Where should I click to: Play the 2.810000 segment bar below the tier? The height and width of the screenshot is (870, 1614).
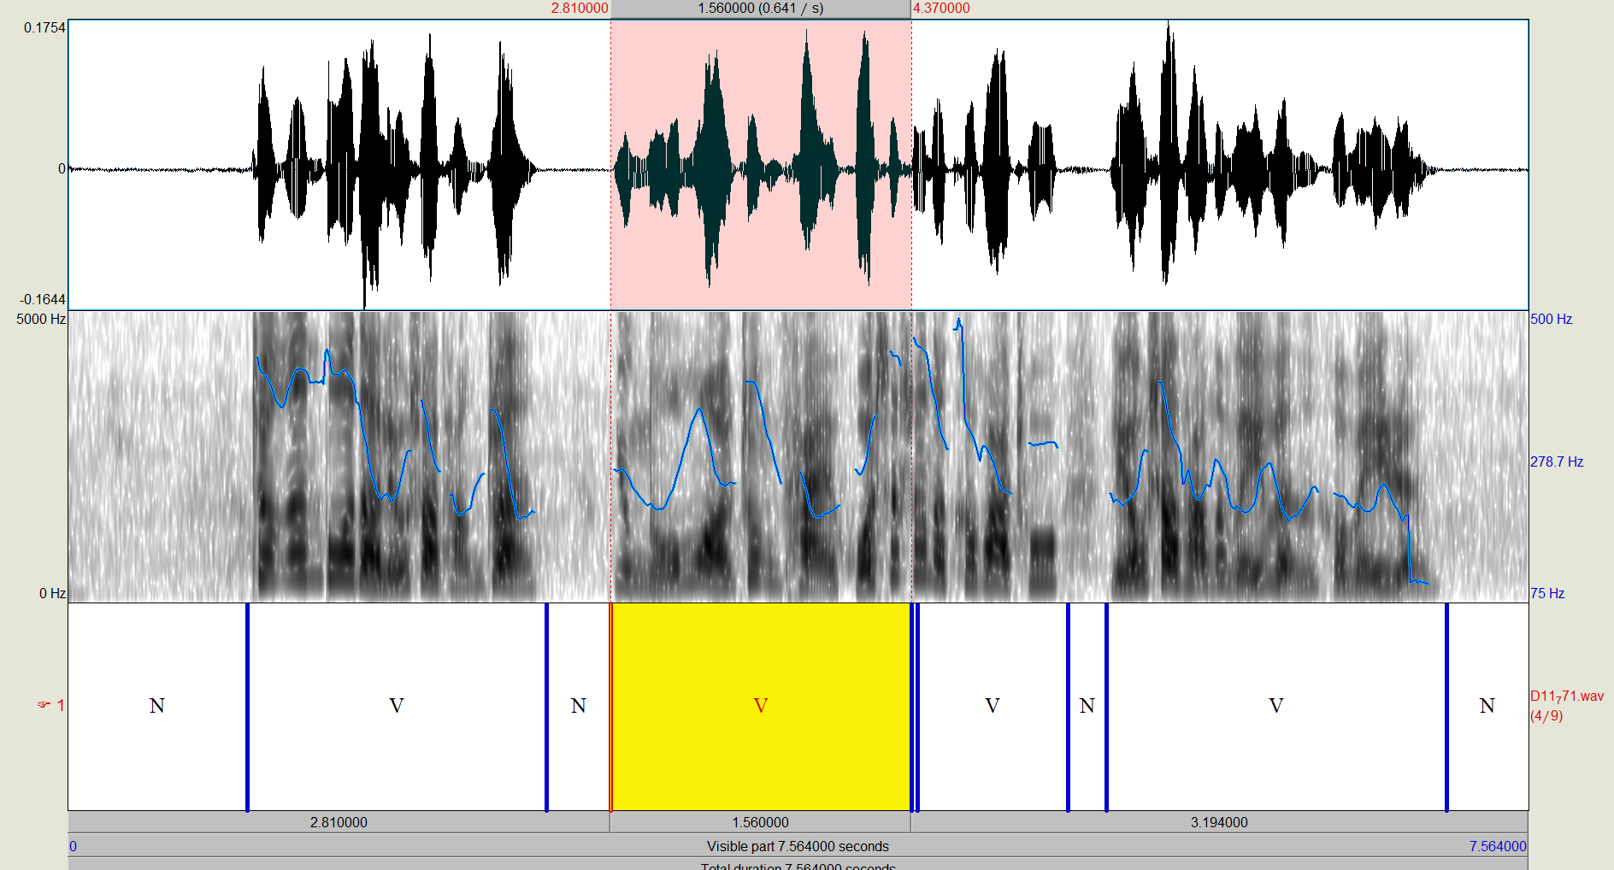(339, 822)
